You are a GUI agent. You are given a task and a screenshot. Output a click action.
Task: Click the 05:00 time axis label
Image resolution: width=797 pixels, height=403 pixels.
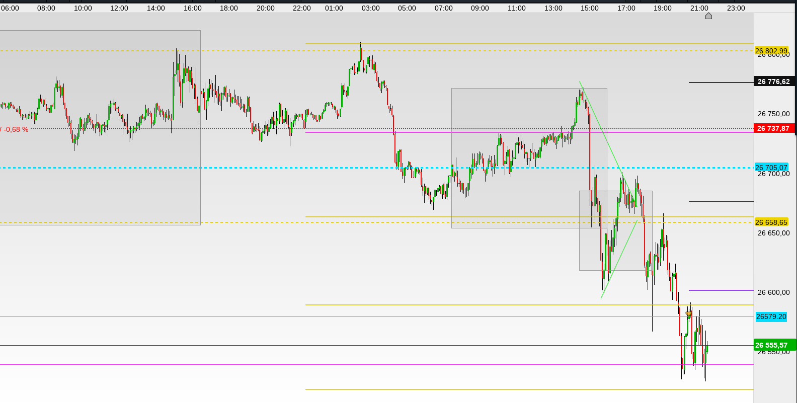click(407, 8)
